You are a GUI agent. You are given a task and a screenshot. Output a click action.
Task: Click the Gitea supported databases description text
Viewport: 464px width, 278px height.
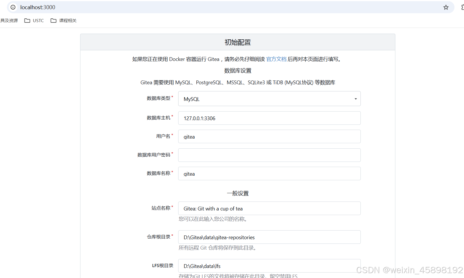click(238, 83)
